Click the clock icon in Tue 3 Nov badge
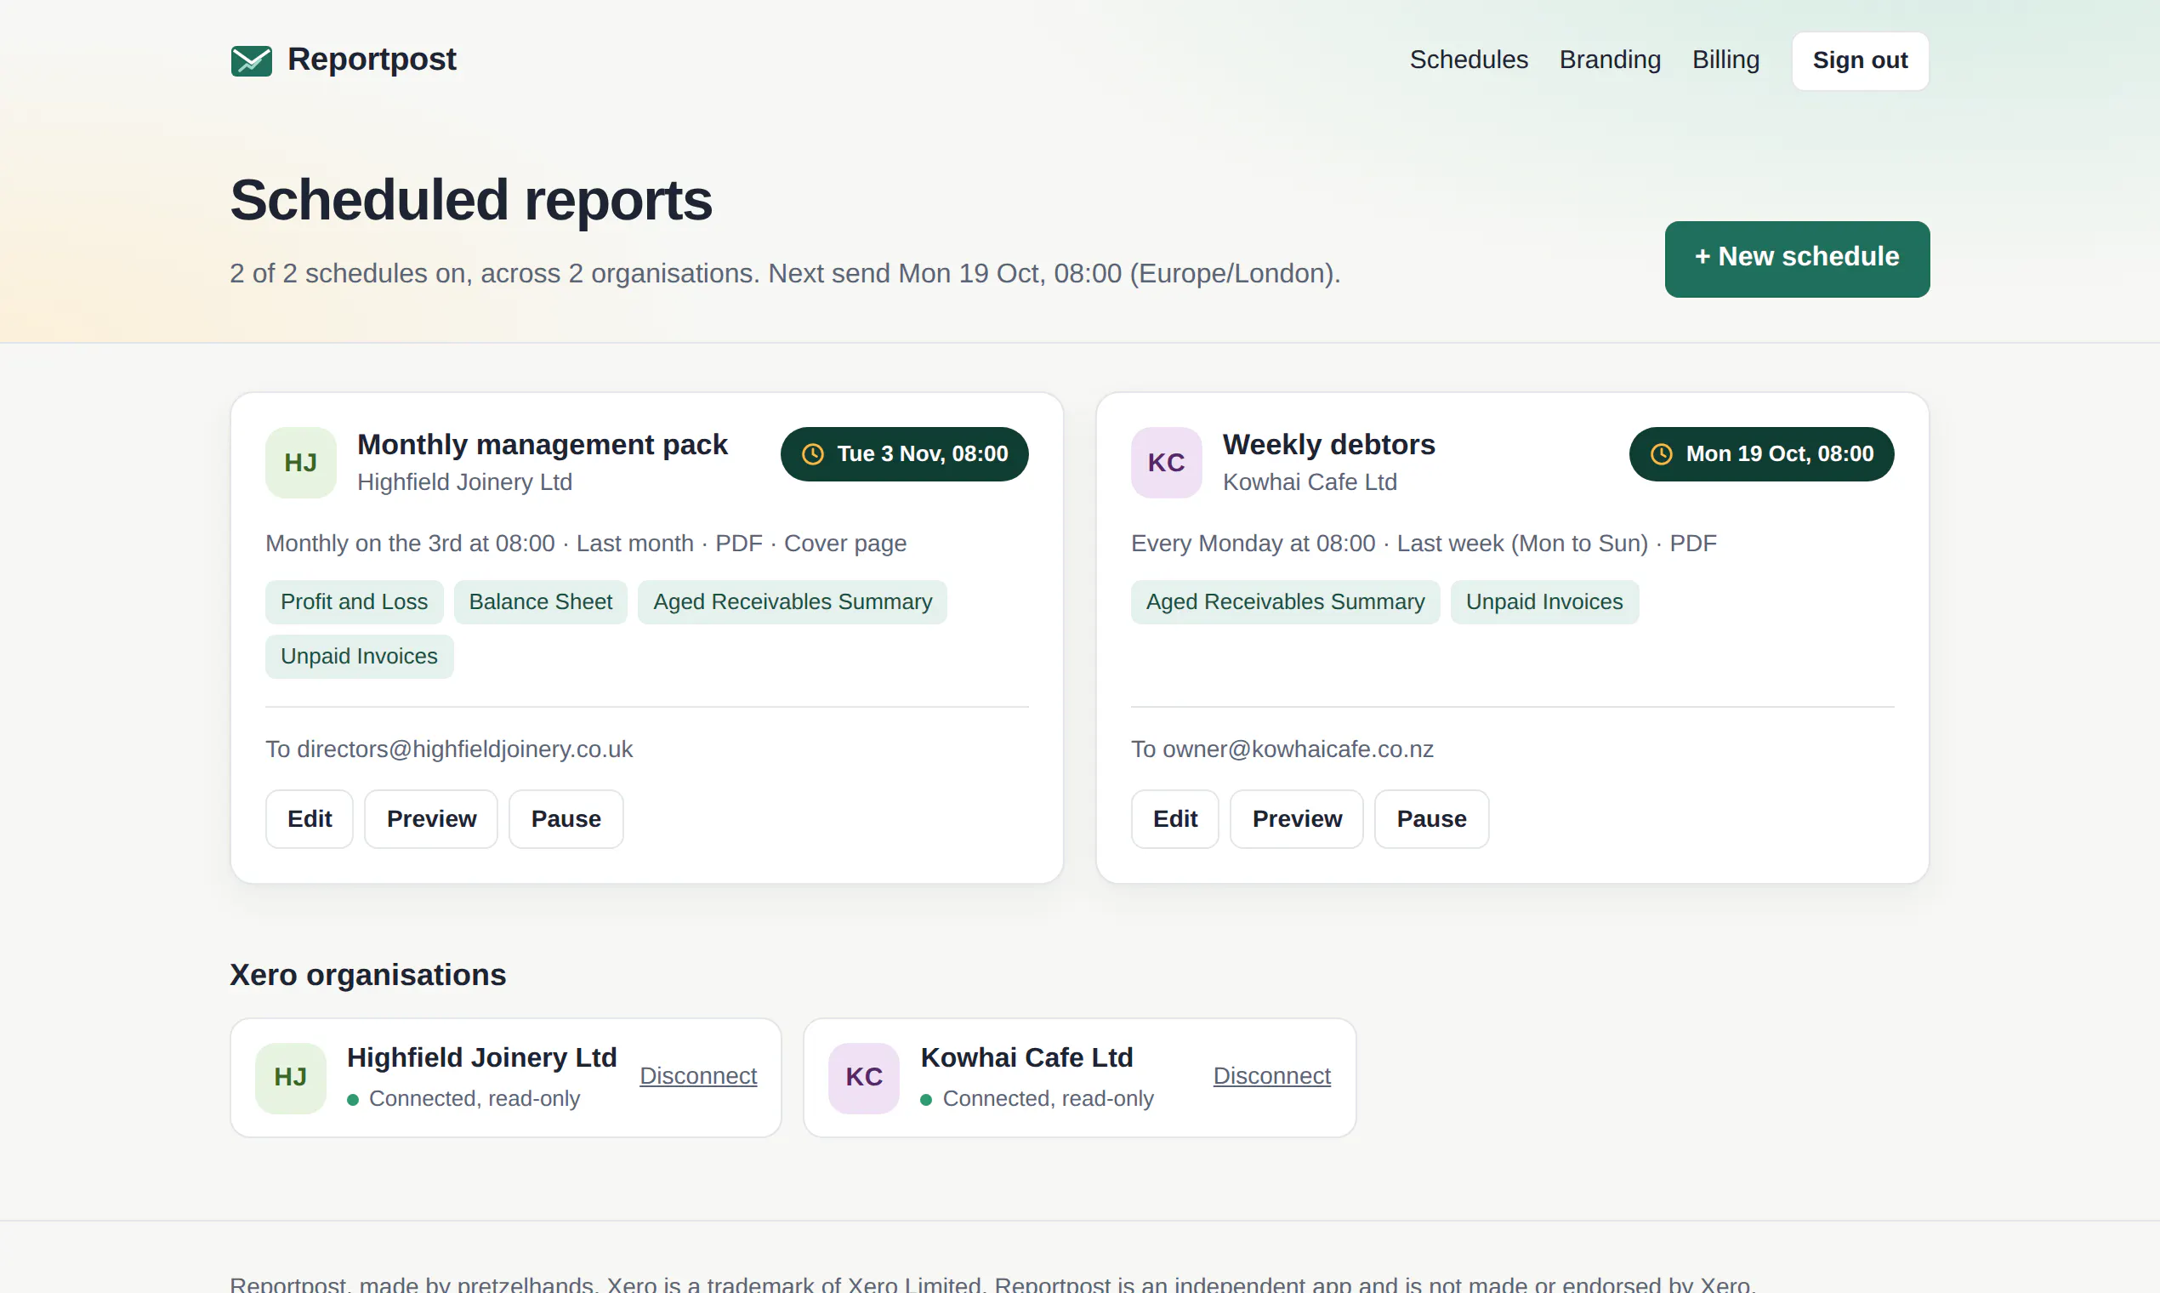Screen dimensions: 2160x1293 pos(813,454)
